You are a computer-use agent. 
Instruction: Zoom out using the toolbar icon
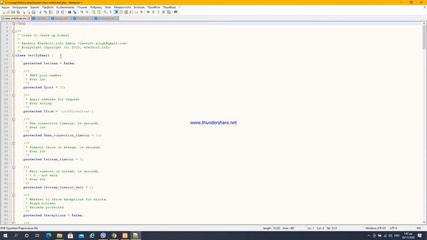click(x=87, y=12)
